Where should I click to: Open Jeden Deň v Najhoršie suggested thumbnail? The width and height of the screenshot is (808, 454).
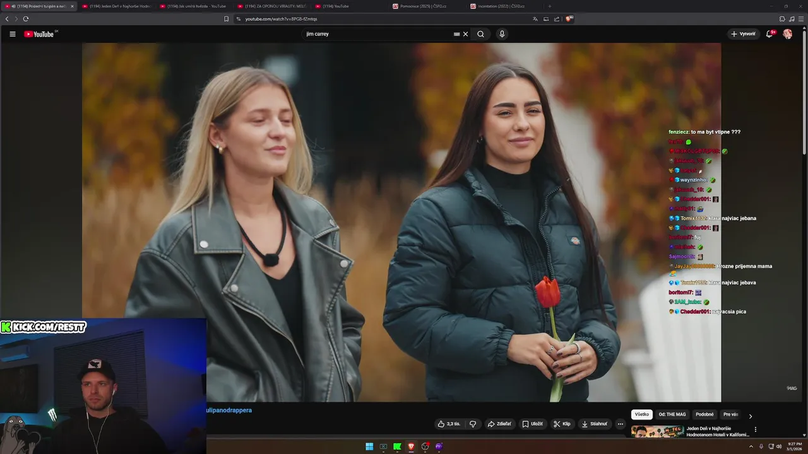pyautogui.click(x=657, y=432)
